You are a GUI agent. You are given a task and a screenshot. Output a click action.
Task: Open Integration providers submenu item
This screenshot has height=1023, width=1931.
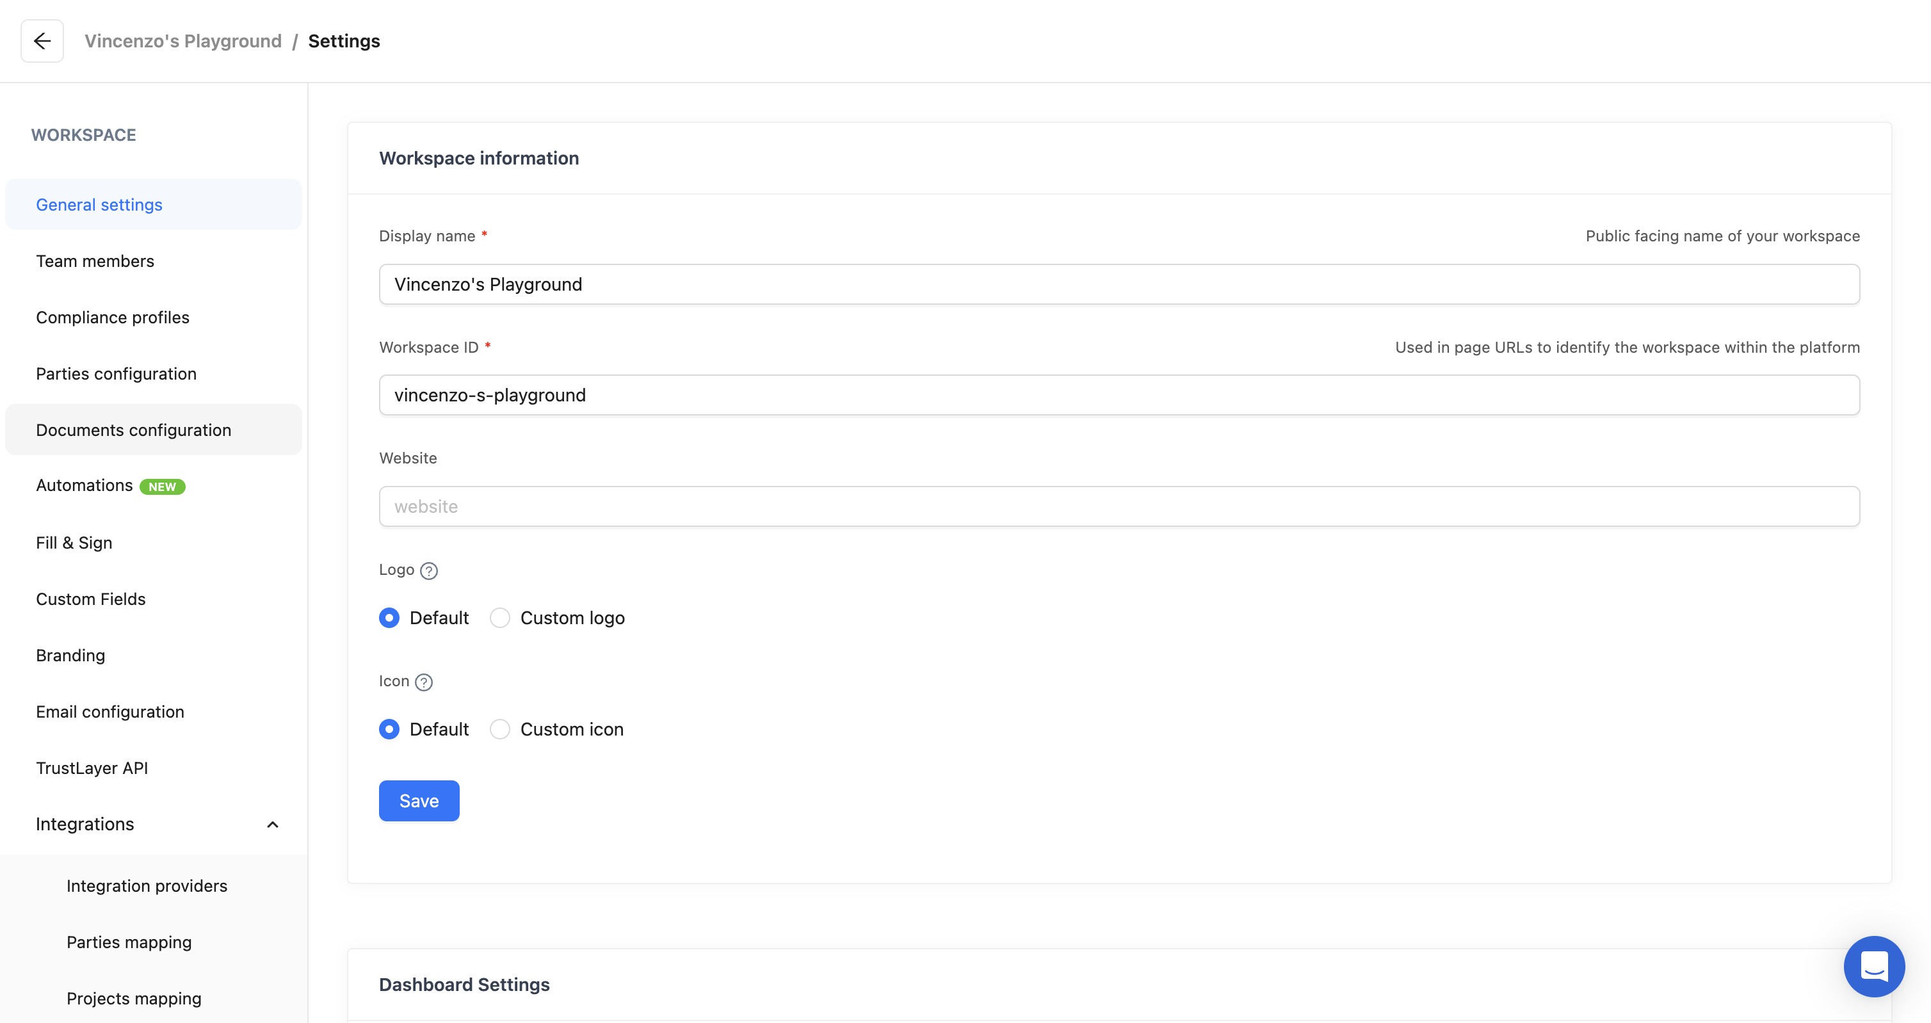click(x=147, y=886)
